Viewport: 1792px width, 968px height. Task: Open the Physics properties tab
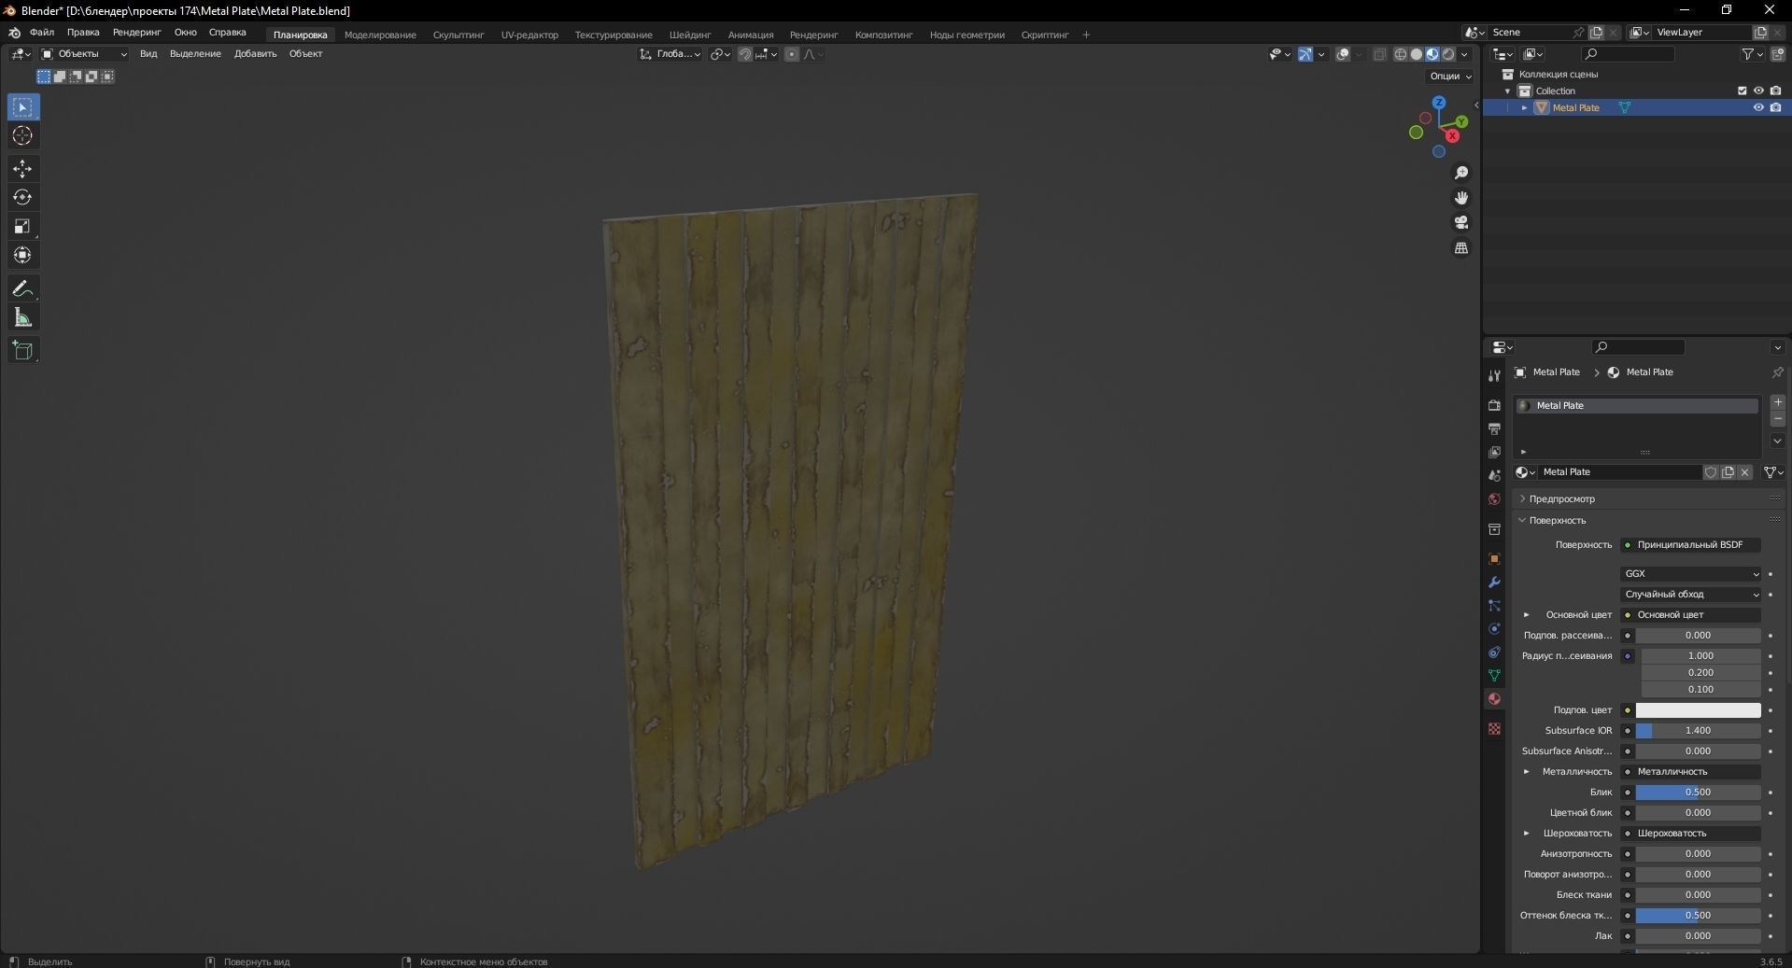1494,628
